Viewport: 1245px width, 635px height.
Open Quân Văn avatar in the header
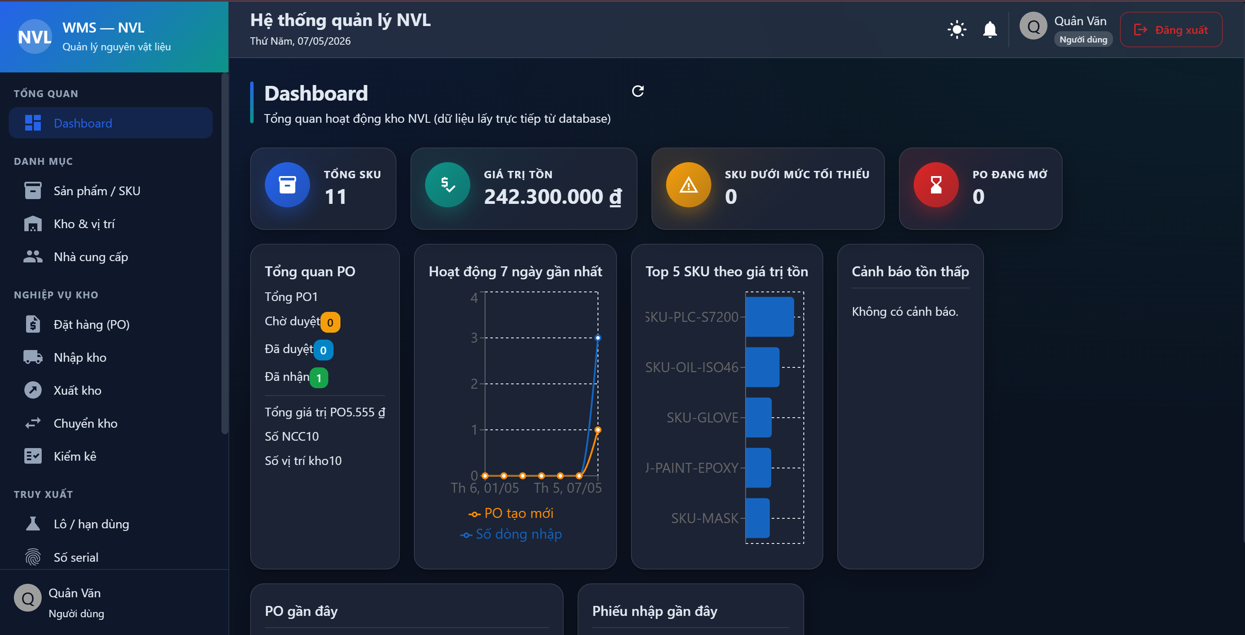click(1033, 26)
